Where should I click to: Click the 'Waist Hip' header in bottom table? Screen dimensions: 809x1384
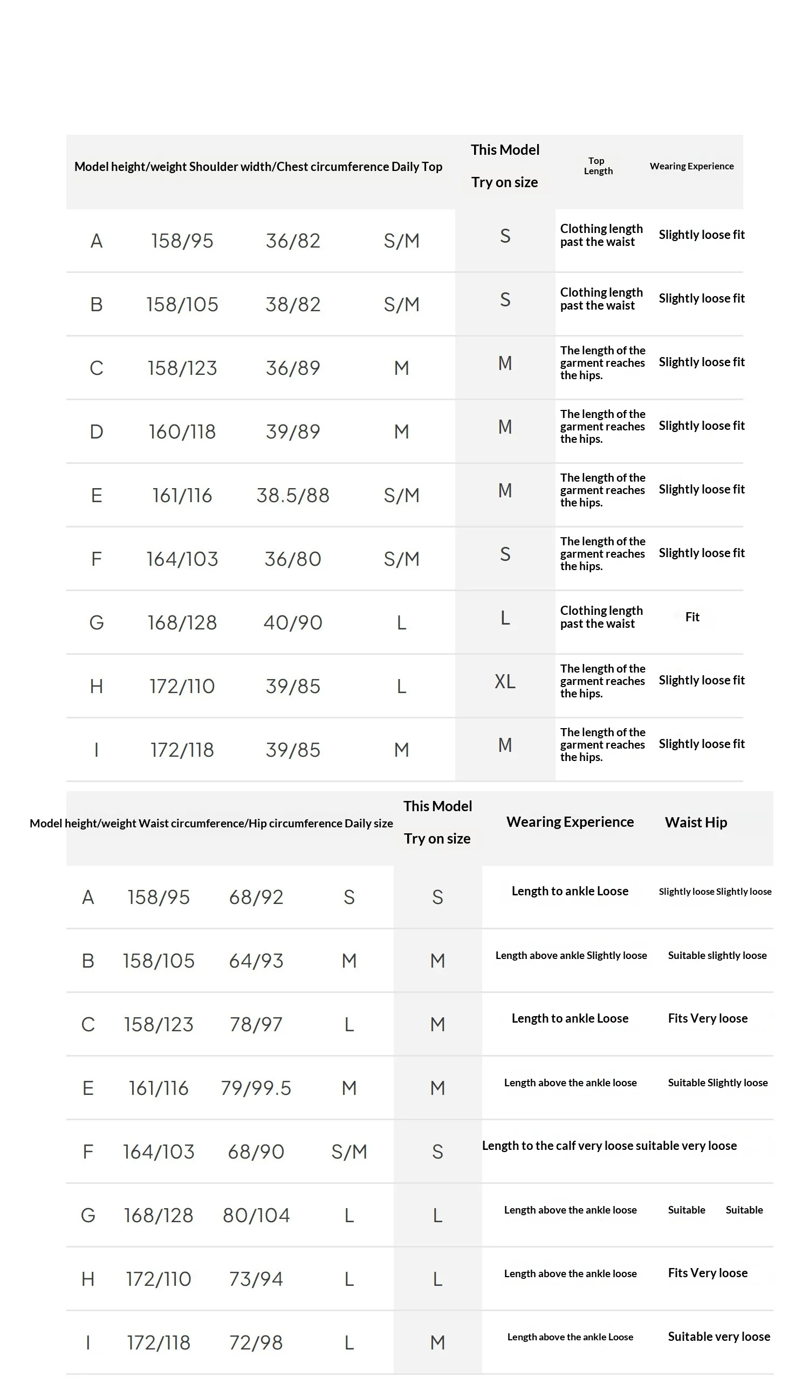696,822
